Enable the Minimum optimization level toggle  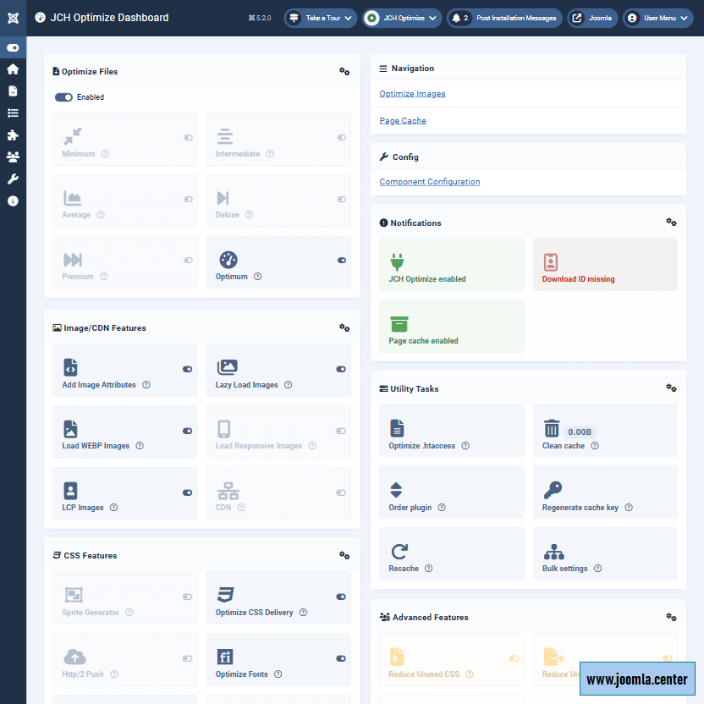(188, 137)
